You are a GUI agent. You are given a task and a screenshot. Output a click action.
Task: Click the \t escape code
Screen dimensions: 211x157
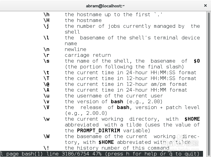[46, 73]
